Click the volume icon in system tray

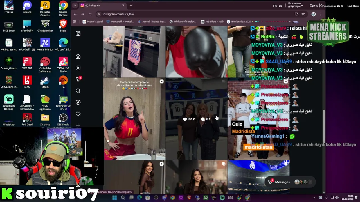(x=337, y=198)
